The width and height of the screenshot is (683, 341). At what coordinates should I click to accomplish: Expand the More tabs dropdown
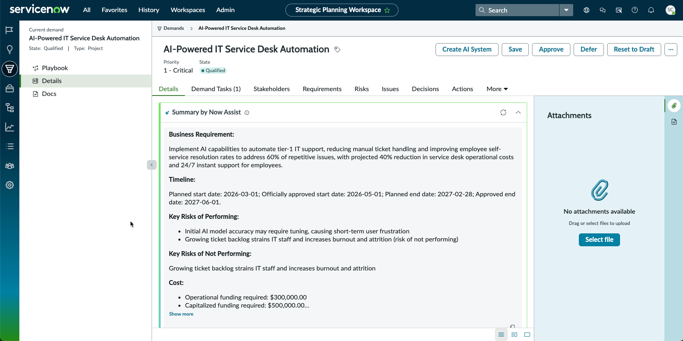pos(497,89)
